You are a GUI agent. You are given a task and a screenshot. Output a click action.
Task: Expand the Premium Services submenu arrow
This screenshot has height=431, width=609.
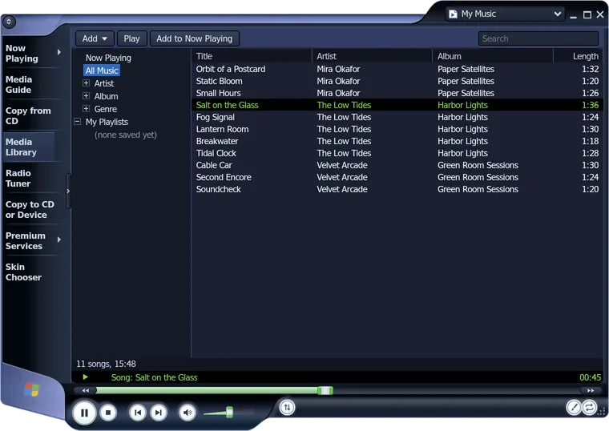point(59,240)
